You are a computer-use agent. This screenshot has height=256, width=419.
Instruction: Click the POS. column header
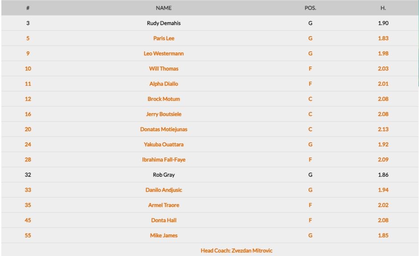[310, 8]
